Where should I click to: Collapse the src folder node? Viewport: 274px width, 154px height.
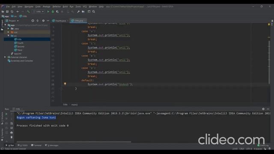(x=9, y=36)
